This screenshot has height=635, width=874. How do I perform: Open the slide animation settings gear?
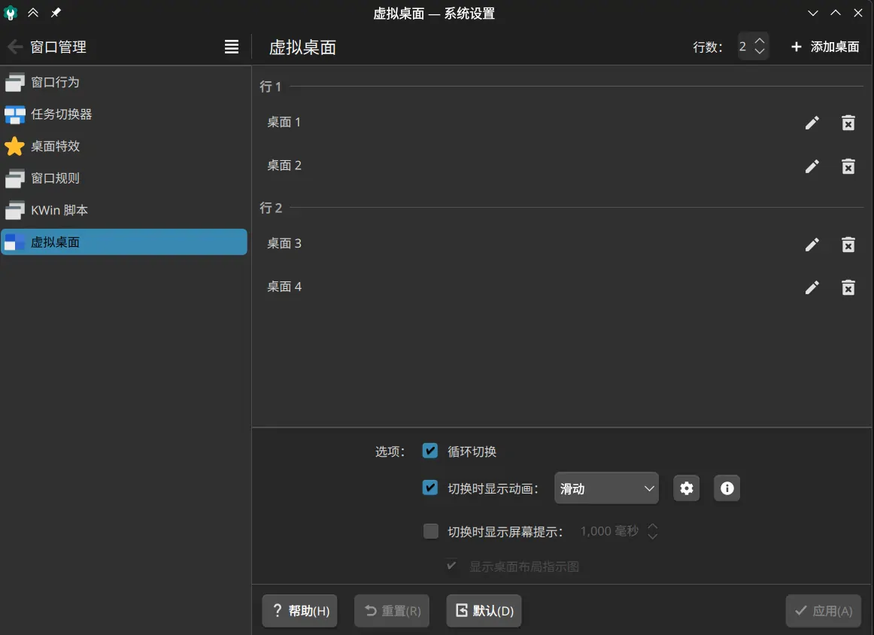coord(686,488)
